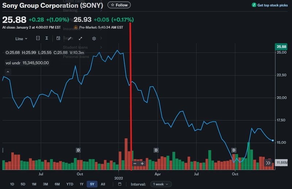
Task: Open the events calendar icon in toolbar
Action: [58, 38]
